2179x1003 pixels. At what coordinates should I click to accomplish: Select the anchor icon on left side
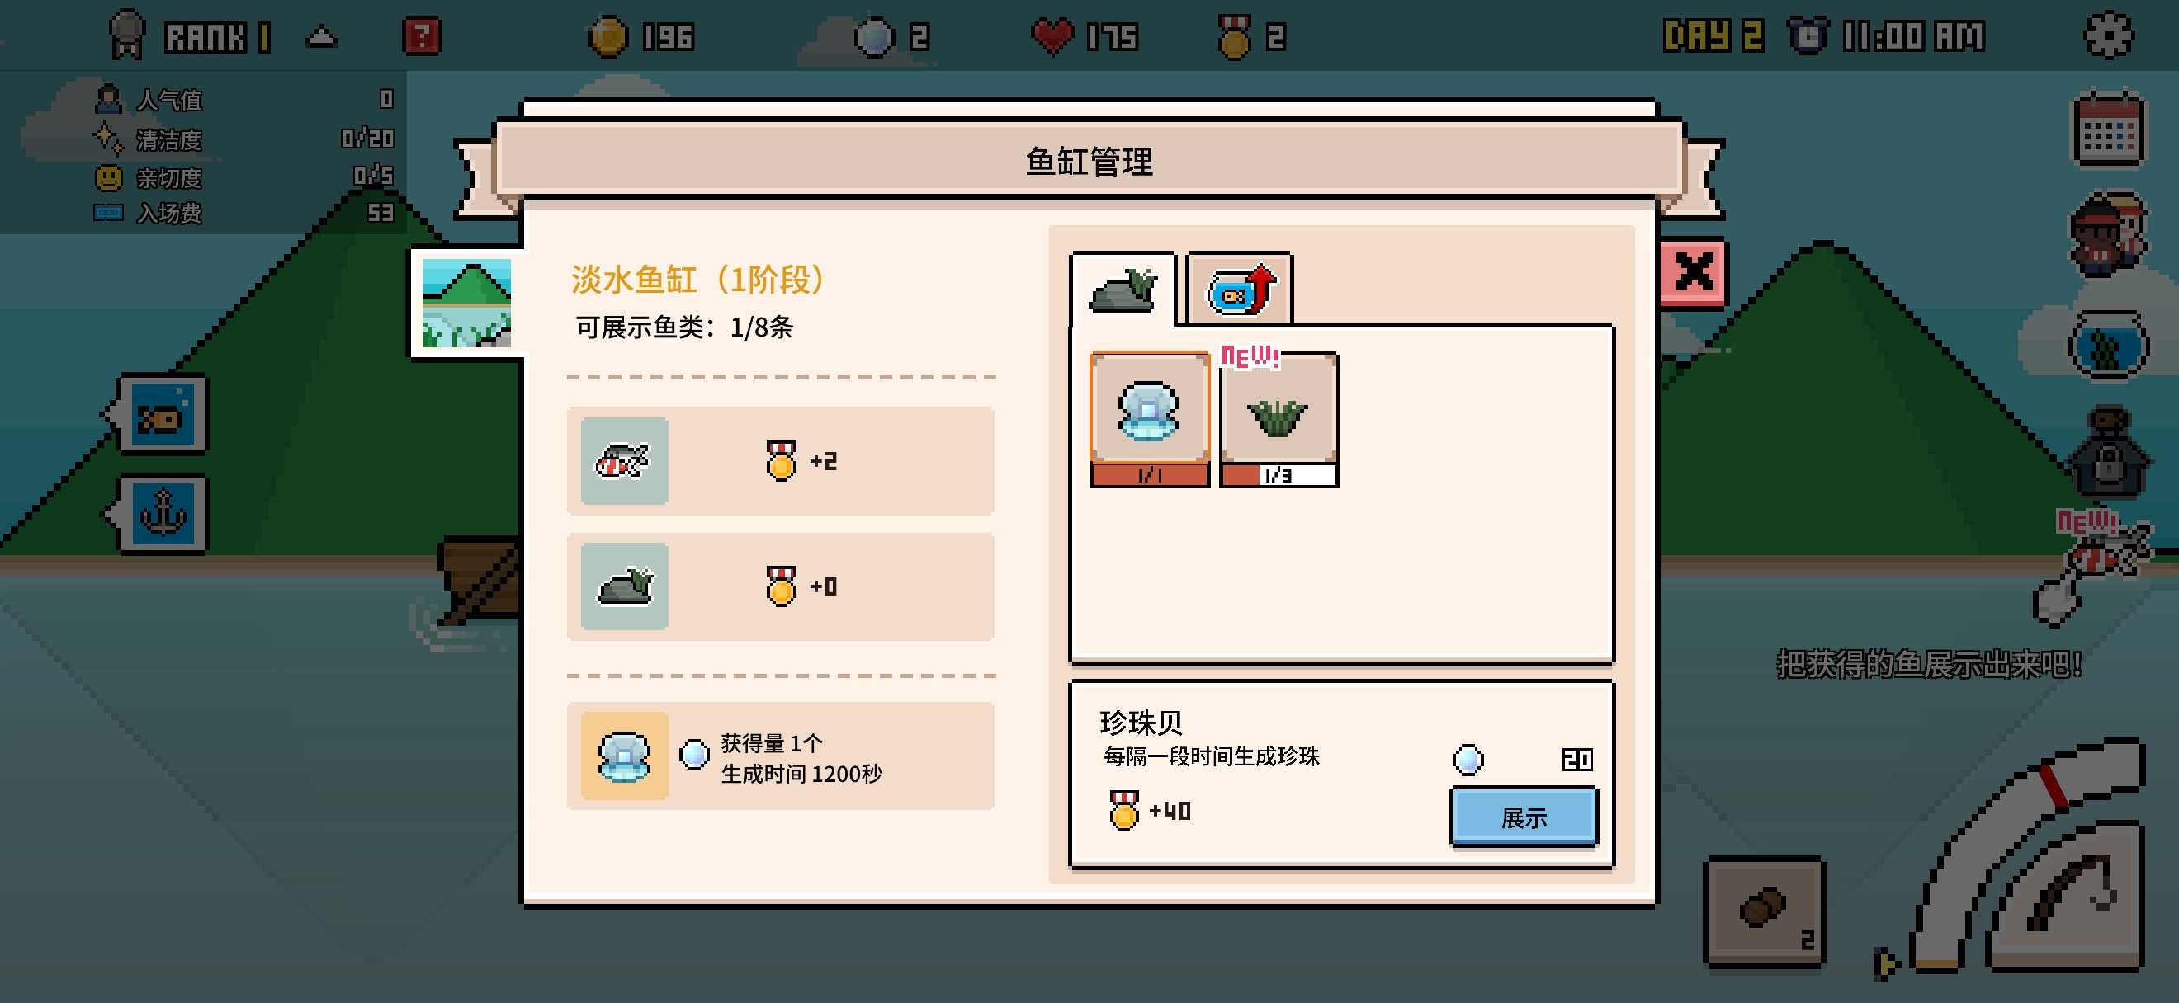[163, 513]
